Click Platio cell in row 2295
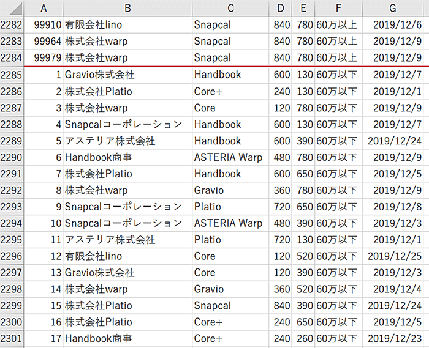The height and width of the screenshot is (348, 429). point(230,240)
